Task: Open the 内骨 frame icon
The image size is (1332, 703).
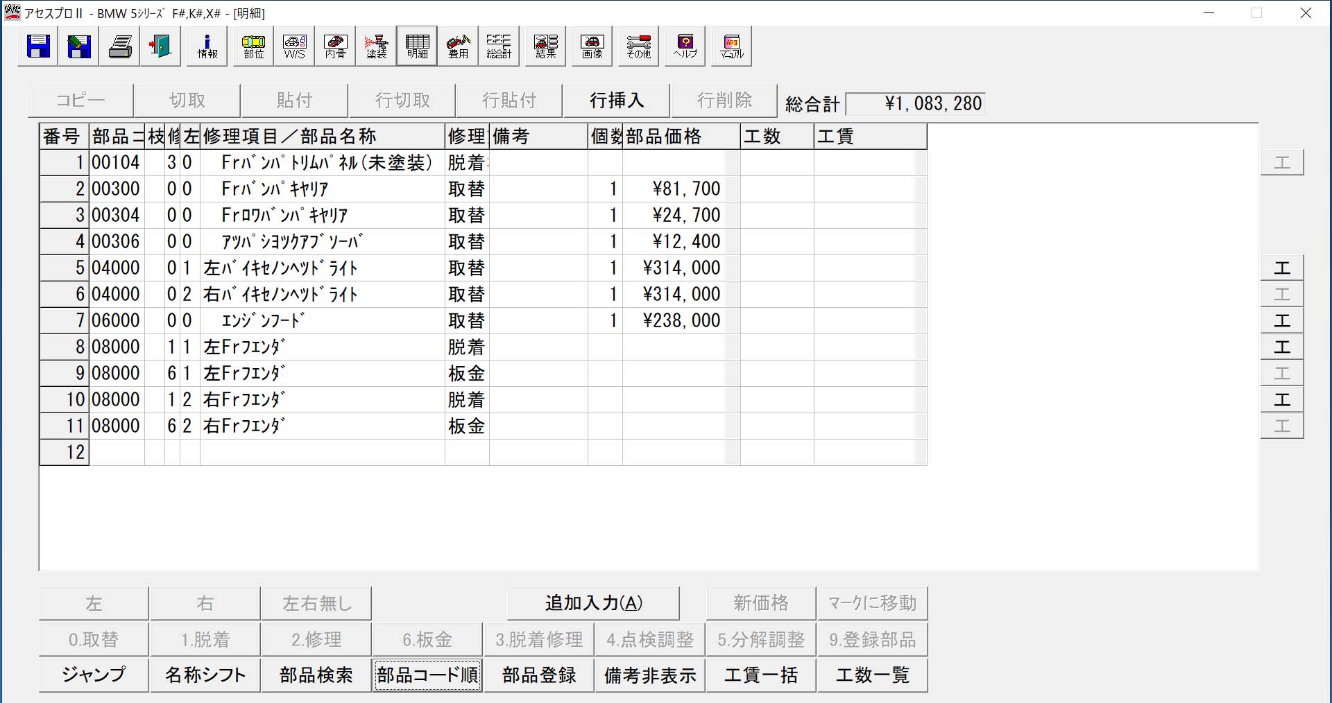Action: click(x=335, y=46)
